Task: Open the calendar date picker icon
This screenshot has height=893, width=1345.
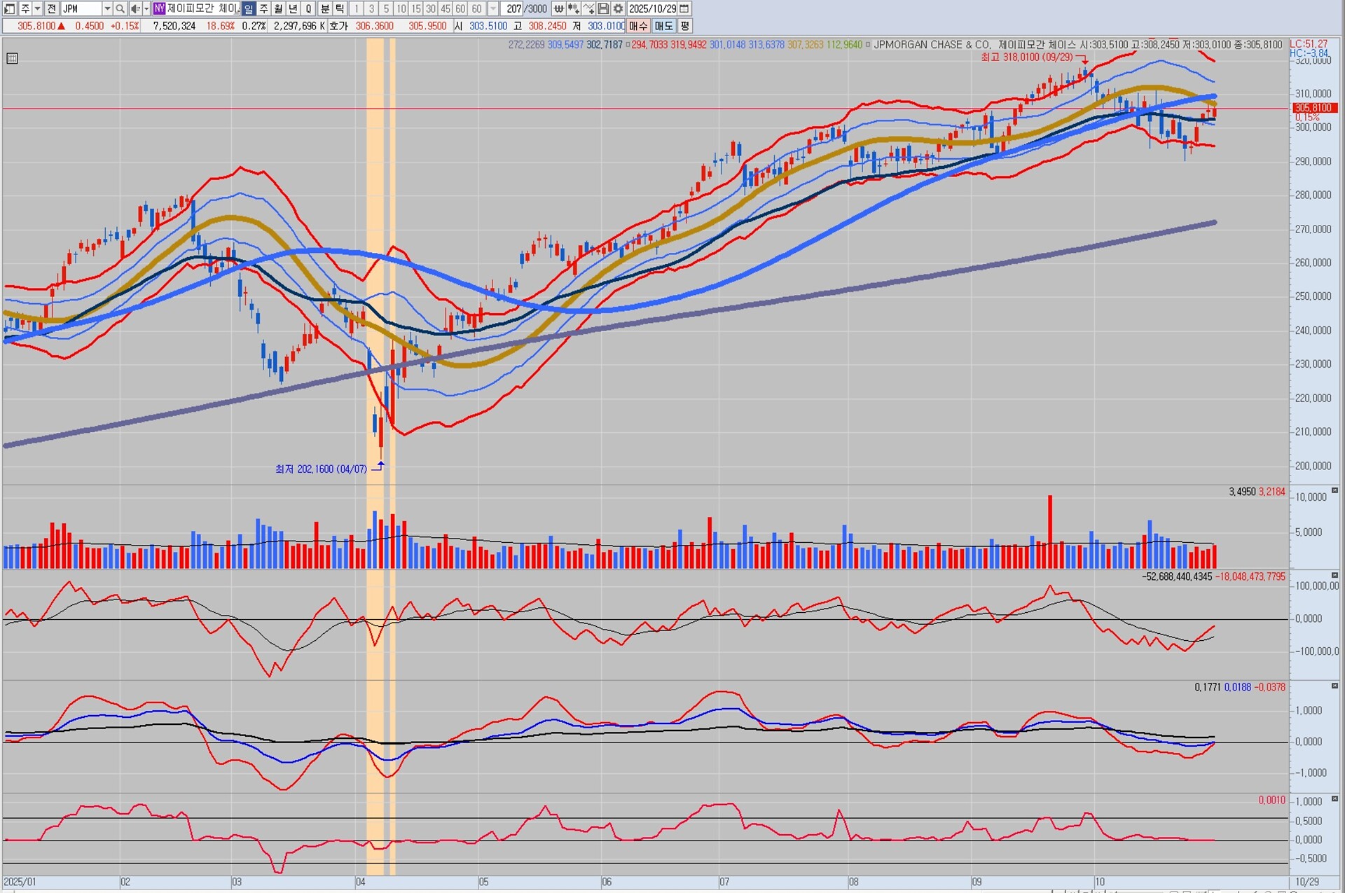Action: click(x=684, y=8)
